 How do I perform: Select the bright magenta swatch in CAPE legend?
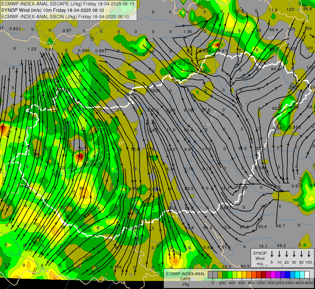click(x=273, y=275)
